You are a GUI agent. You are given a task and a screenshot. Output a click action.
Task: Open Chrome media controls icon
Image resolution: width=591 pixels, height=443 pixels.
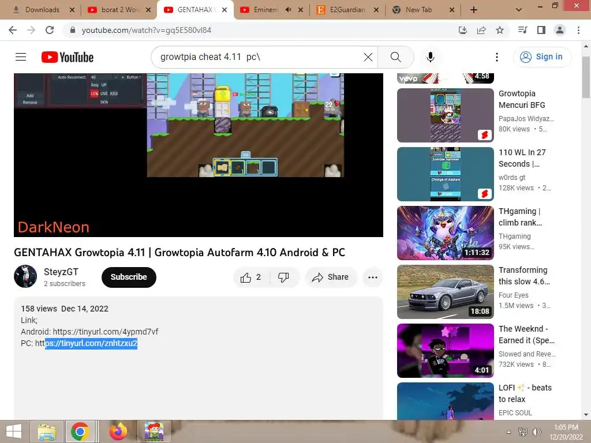point(522,30)
